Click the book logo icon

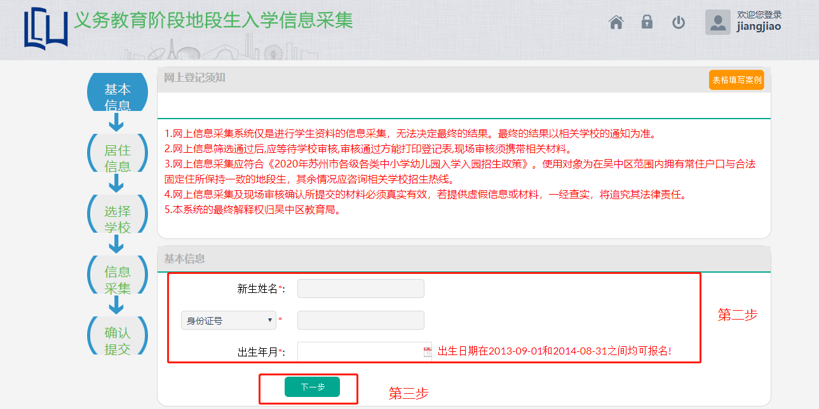tap(45, 28)
